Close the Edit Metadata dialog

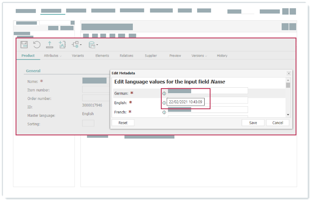click(x=288, y=73)
